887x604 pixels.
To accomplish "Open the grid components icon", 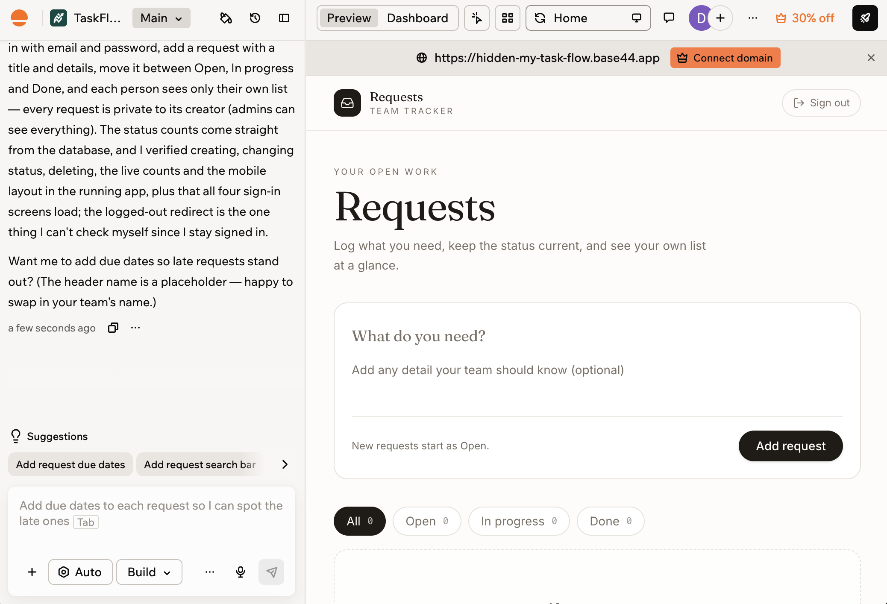I will [x=508, y=18].
